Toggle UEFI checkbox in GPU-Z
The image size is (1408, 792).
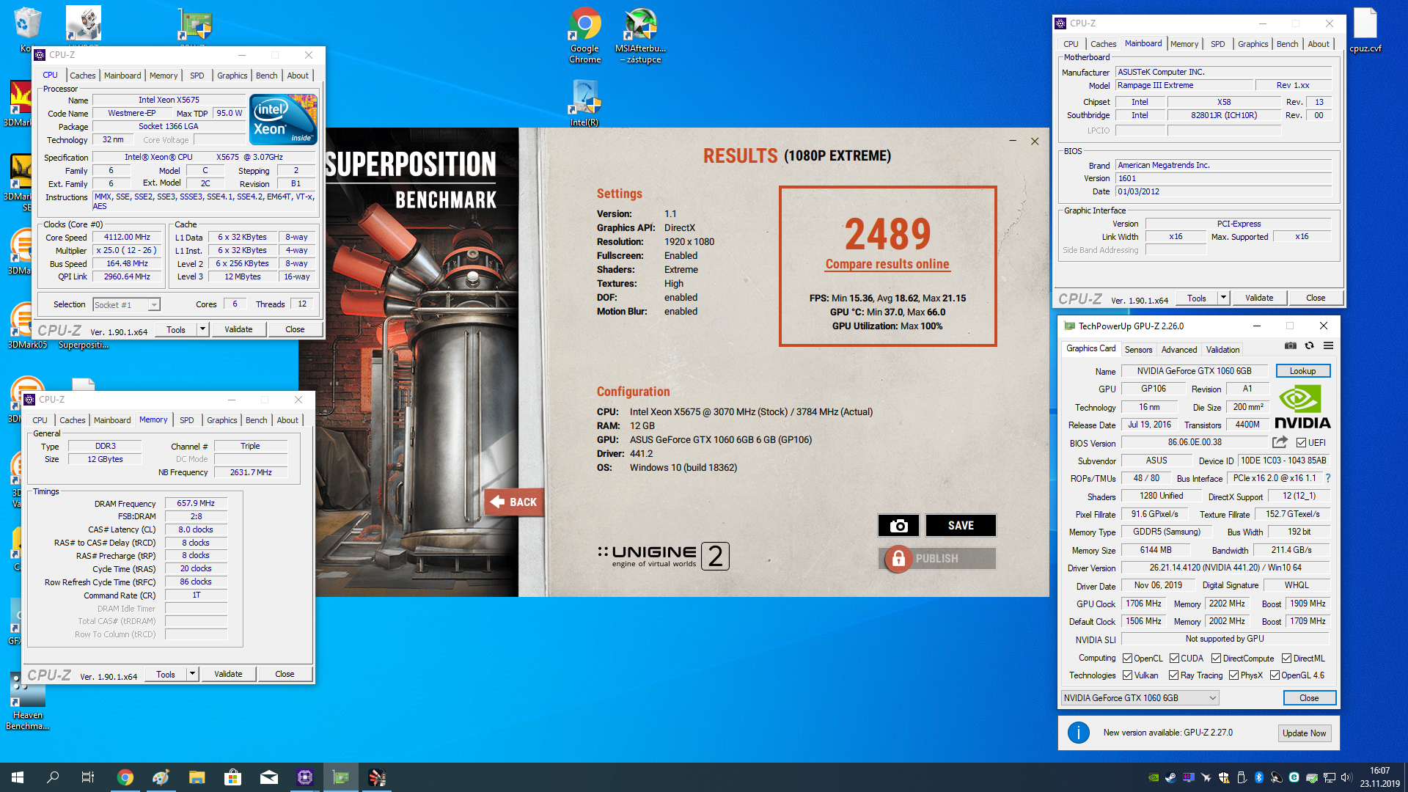1301,443
